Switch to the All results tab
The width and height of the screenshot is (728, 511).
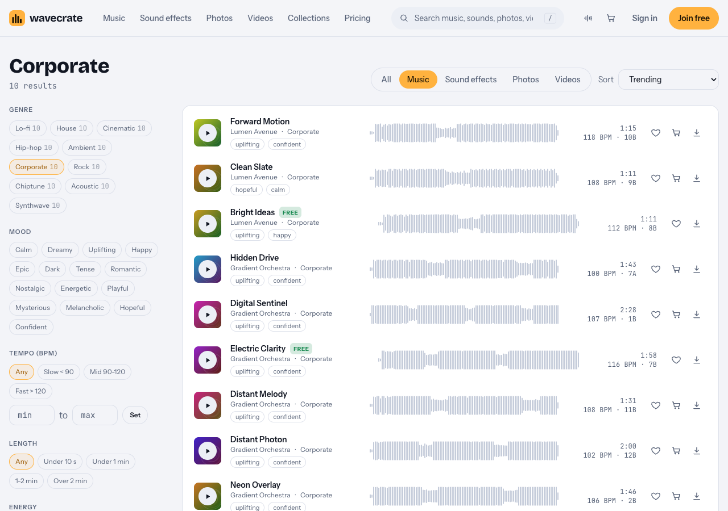click(386, 79)
